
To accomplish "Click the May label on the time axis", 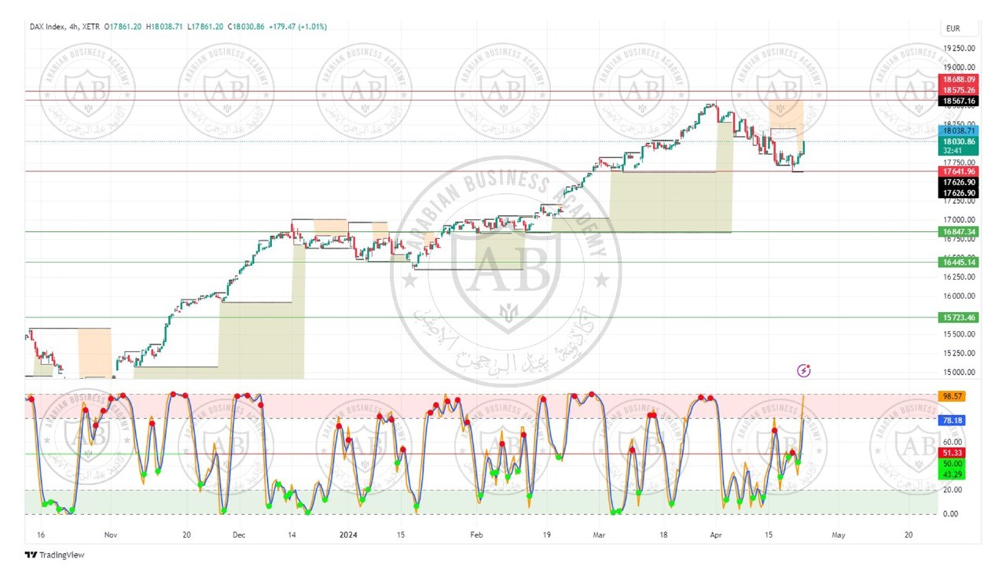I will click(x=839, y=535).
